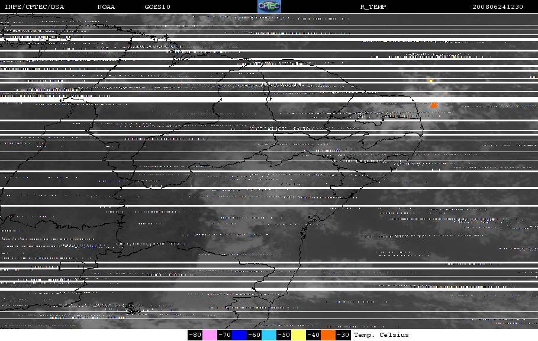
Task: Click the NOAA label in header
Action: click(x=106, y=7)
